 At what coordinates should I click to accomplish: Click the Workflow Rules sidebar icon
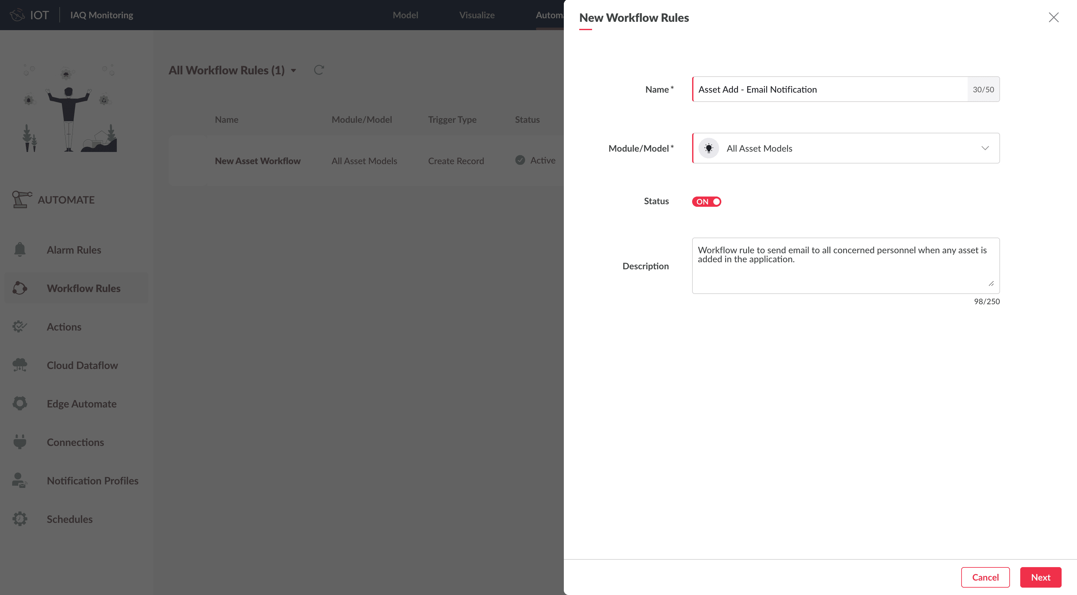pos(20,288)
